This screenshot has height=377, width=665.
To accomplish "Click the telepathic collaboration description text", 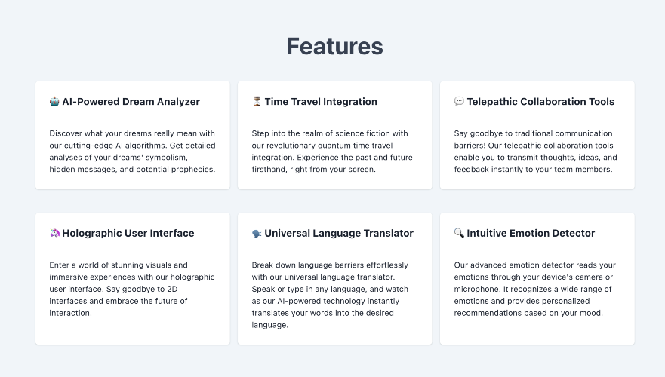I will [x=535, y=152].
